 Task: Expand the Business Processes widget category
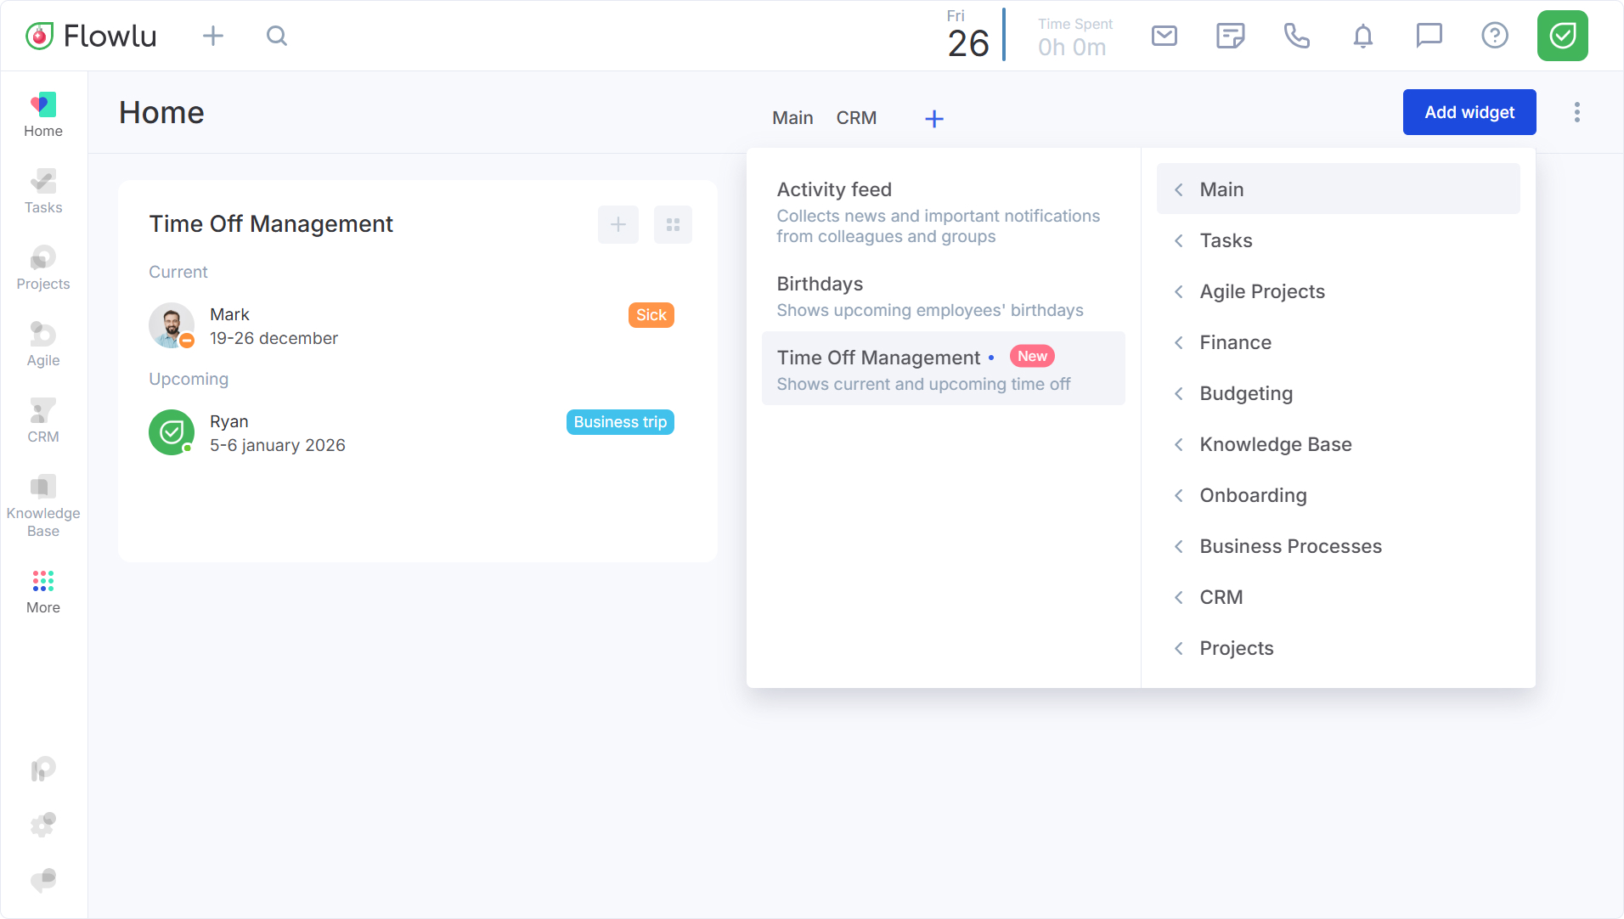pyautogui.click(x=1289, y=546)
